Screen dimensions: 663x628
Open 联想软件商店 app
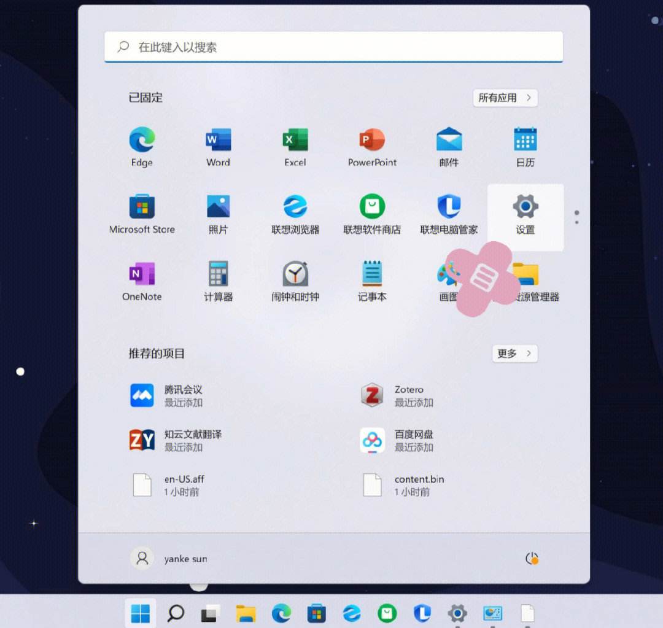click(372, 214)
